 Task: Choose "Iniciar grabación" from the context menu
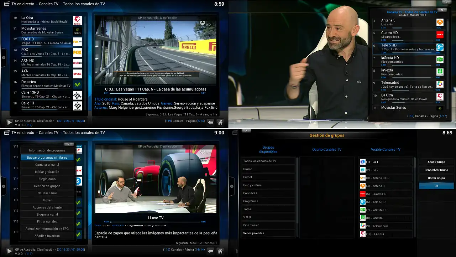47,171
